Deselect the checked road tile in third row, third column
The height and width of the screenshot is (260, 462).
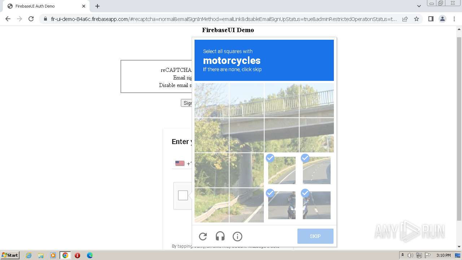(x=282, y=170)
